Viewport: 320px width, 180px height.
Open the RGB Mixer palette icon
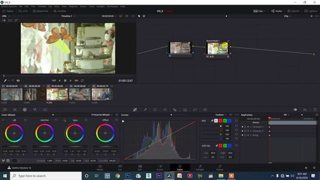(x=35, y=109)
